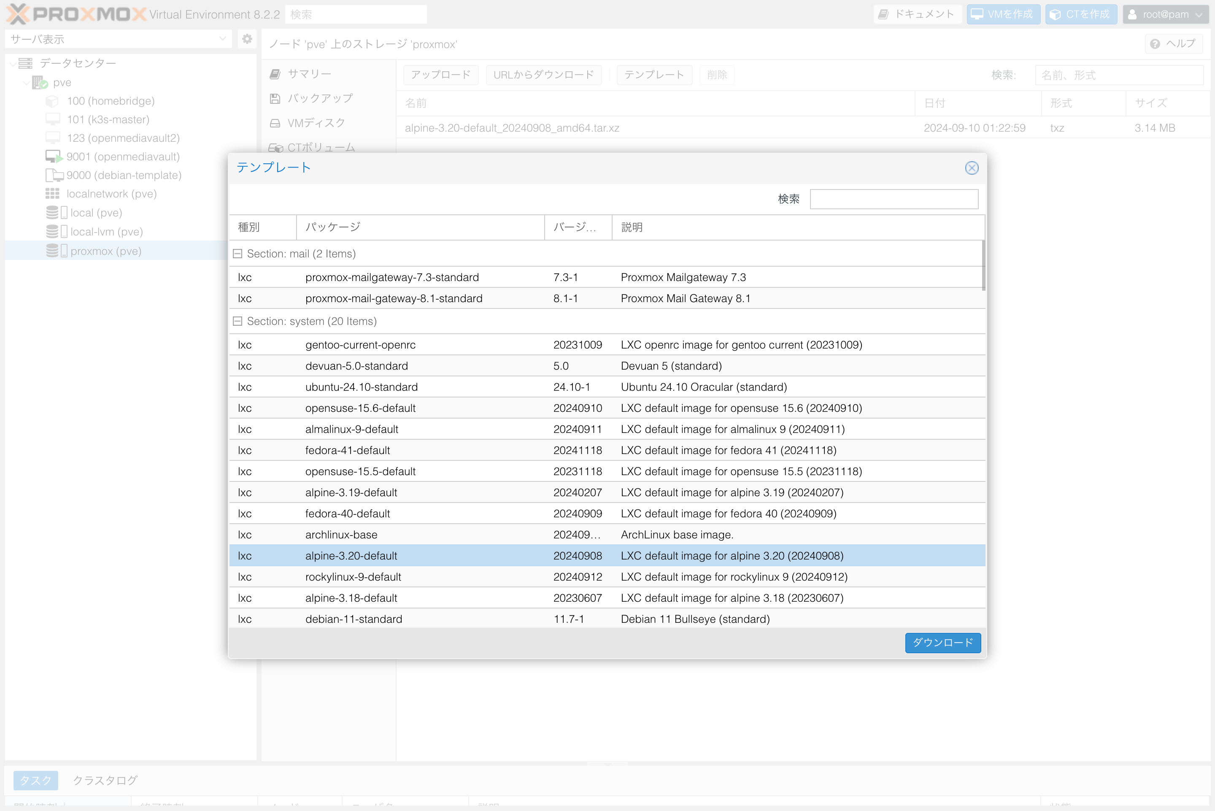
Task: Open the バックアップ panel icon
Action: [275, 98]
